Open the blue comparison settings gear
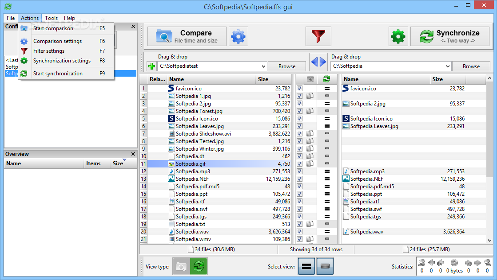Viewport: 497px width, 280px height. pos(239,36)
